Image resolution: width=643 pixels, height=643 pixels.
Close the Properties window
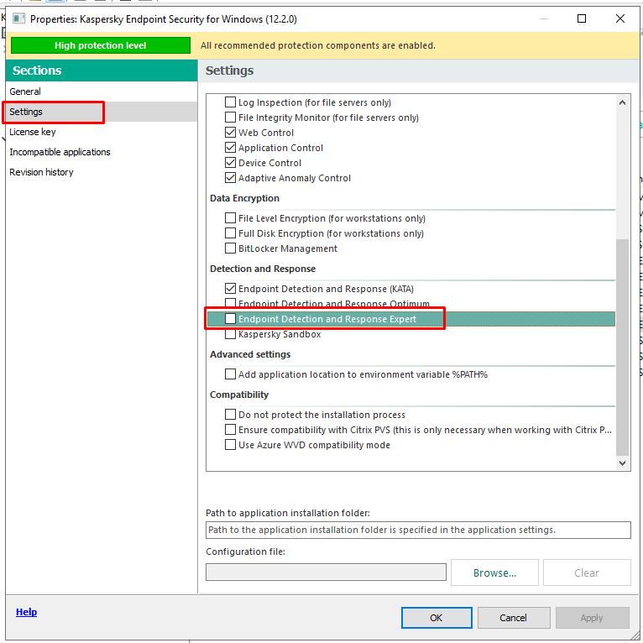click(x=620, y=18)
